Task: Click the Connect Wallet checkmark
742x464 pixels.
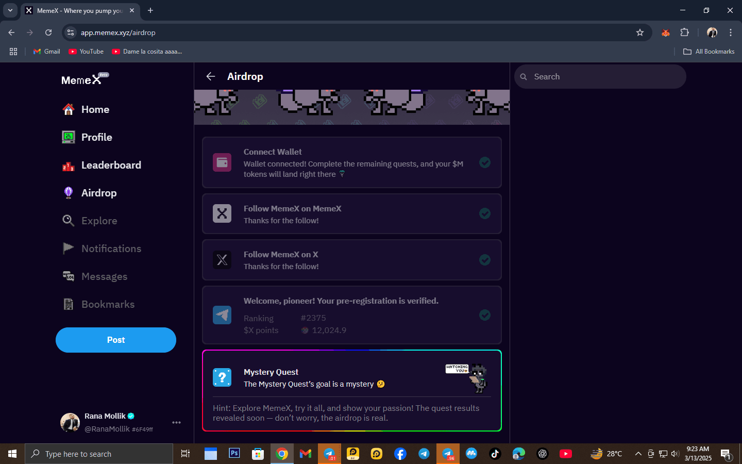Action: point(484,162)
